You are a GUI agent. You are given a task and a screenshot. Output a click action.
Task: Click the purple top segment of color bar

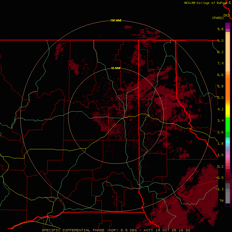[228, 26]
